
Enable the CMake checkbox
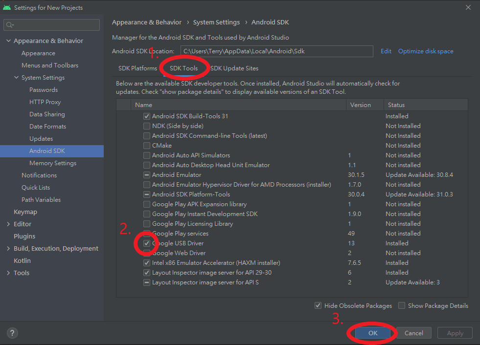[147, 146]
